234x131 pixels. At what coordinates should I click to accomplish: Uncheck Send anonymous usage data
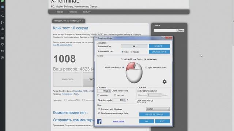pyautogui.click(x=99, y=113)
